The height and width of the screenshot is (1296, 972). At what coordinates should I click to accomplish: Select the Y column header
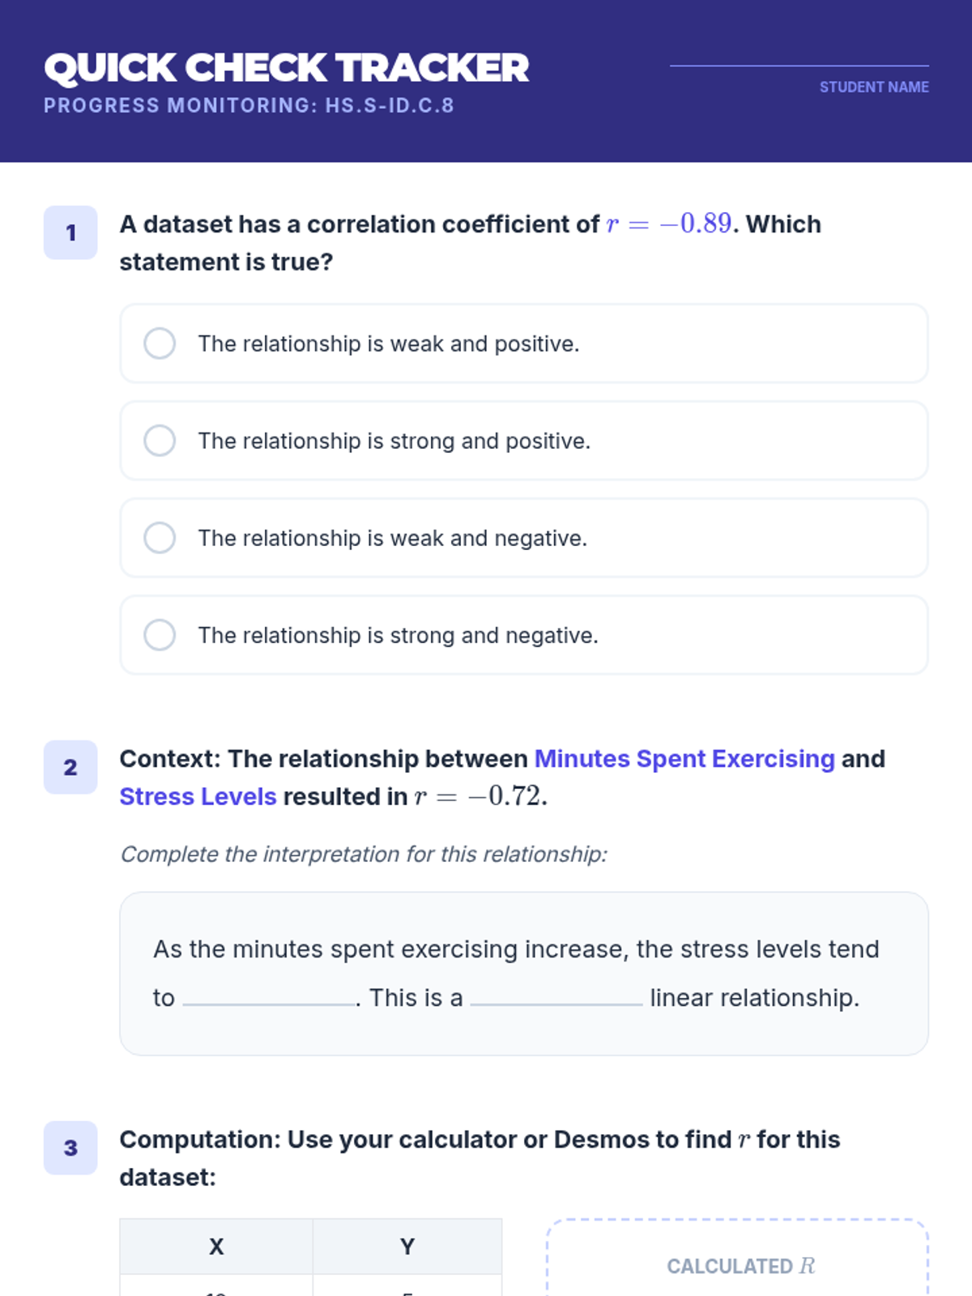pyautogui.click(x=407, y=1247)
